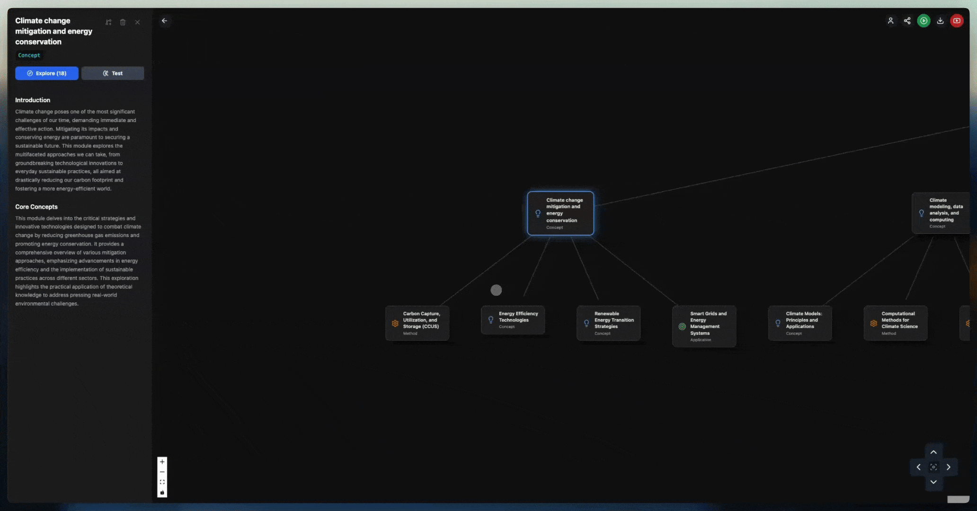Recenter the view with center pan button
The image size is (977, 511).
click(x=933, y=467)
